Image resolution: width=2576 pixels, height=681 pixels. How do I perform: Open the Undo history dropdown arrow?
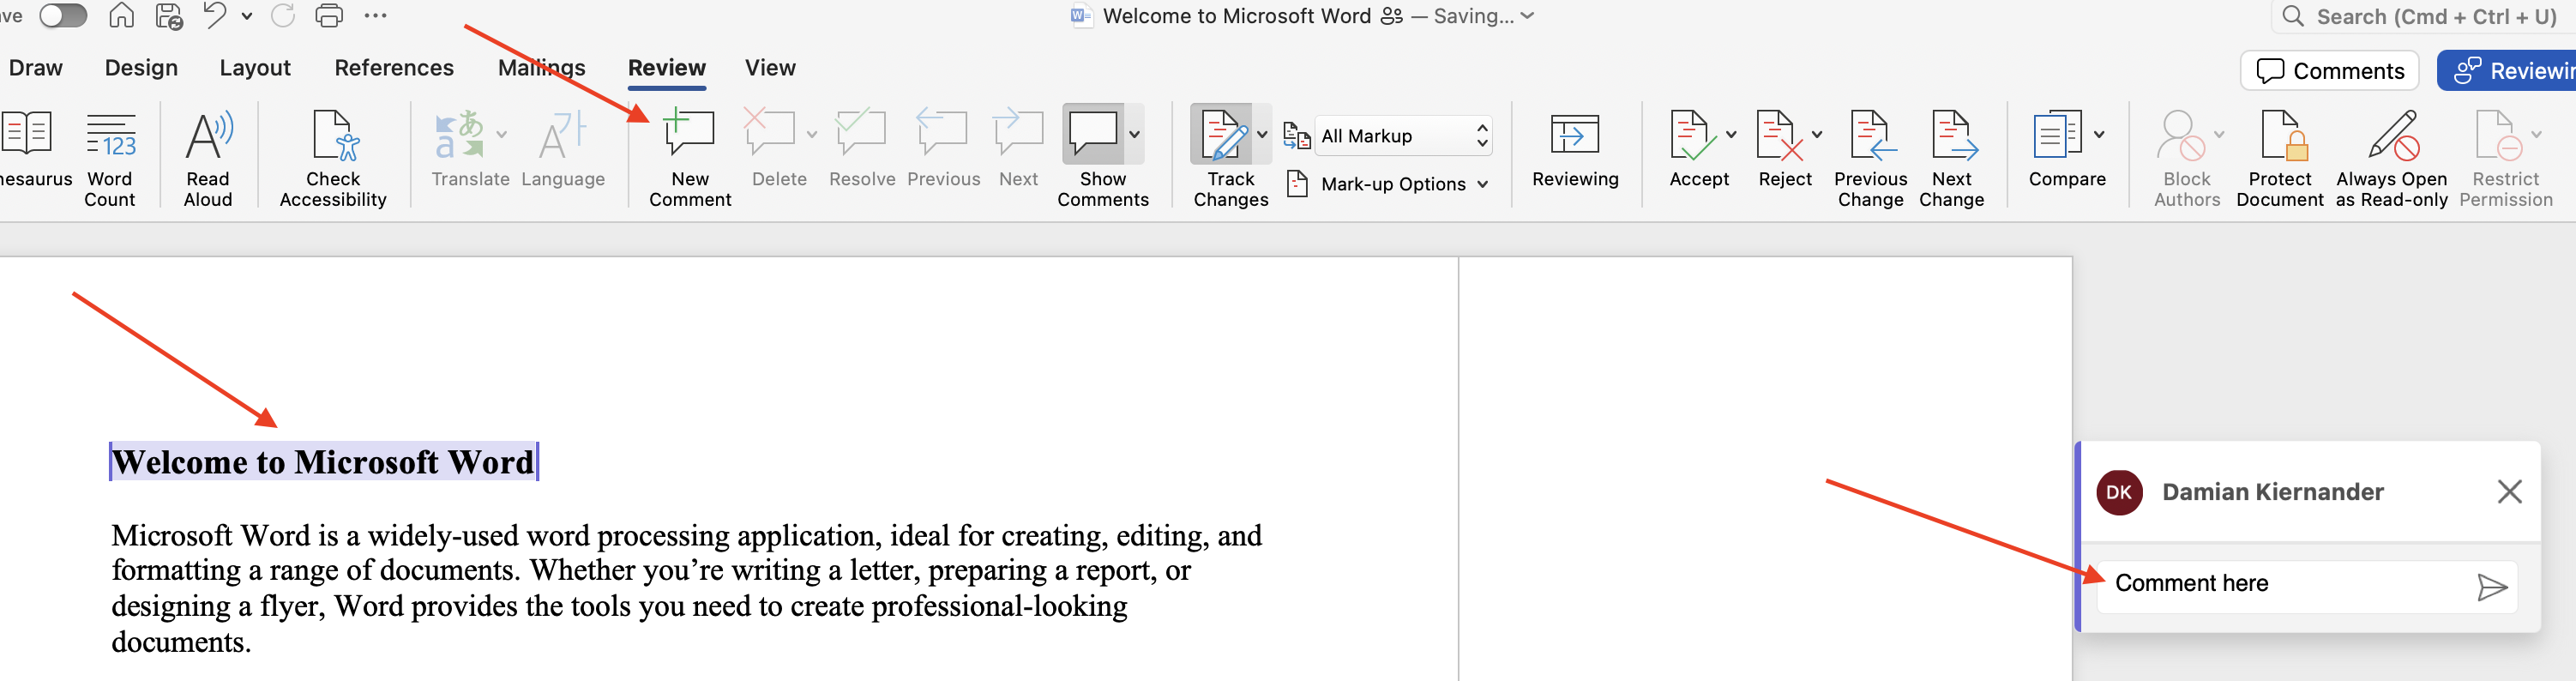pyautogui.click(x=246, y=17)
